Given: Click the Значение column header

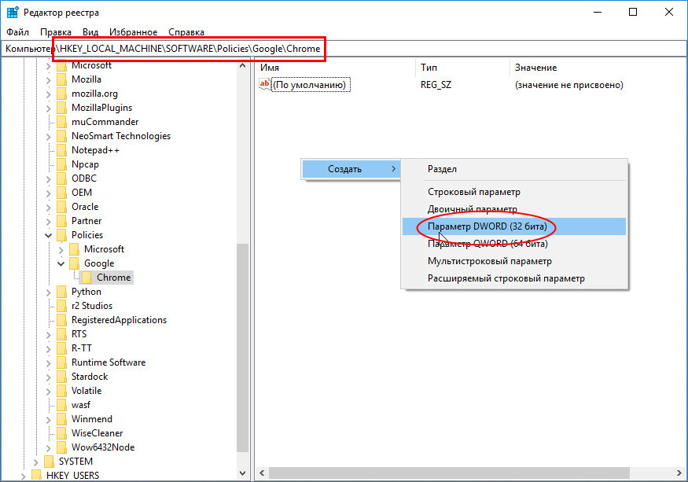Looking at the screenshot, I should coord(535,68).
